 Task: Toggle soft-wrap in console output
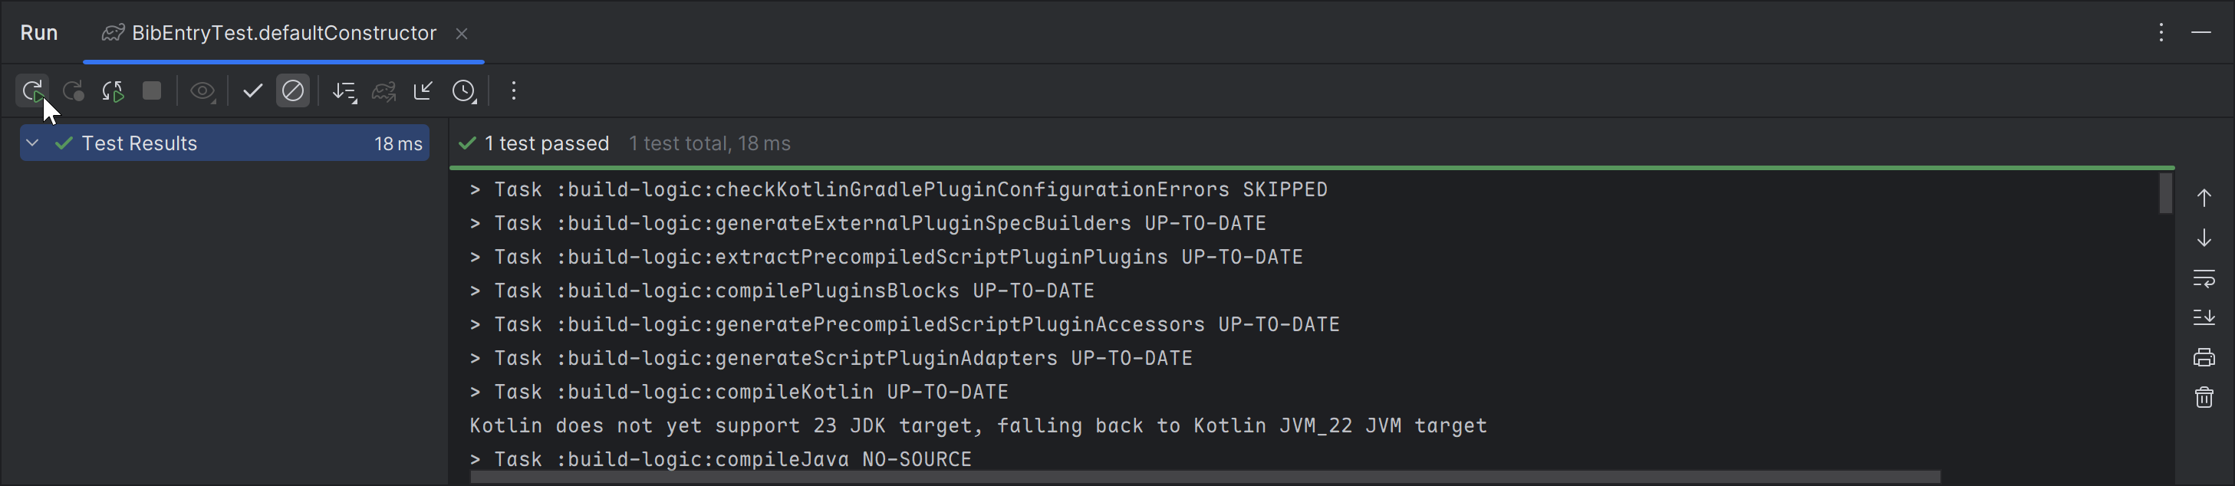[x=2204, y=277]
